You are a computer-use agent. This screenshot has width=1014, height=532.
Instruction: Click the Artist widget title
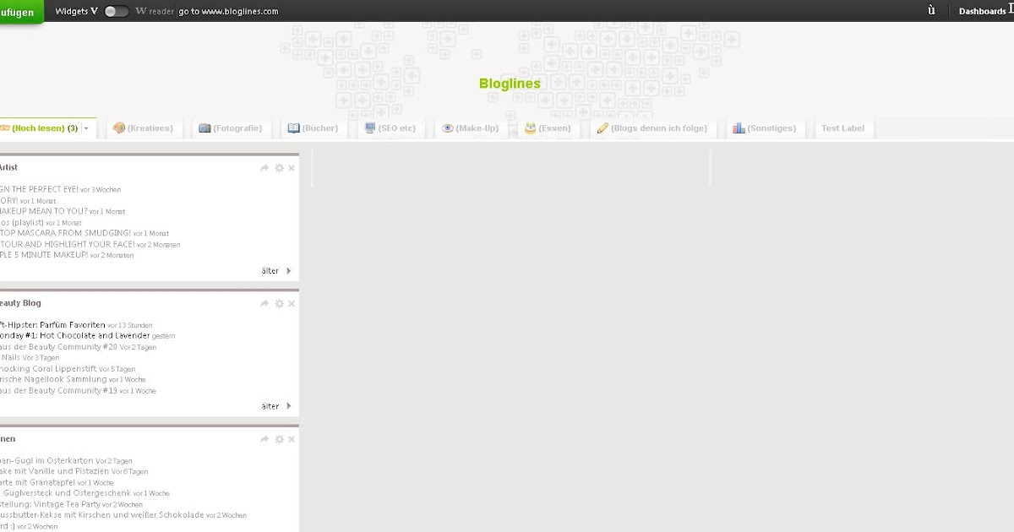tap(8, 168)
